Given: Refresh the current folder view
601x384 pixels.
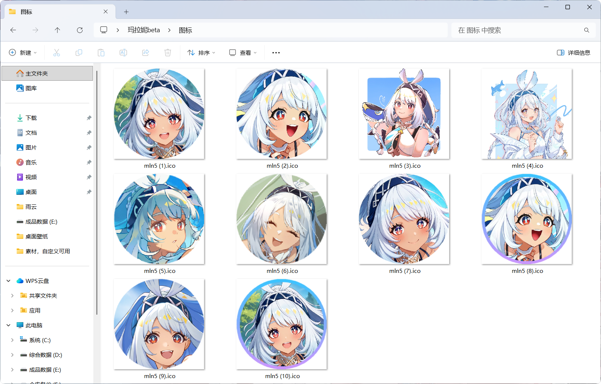Looking at the screenshot, I should click(80, 30).
